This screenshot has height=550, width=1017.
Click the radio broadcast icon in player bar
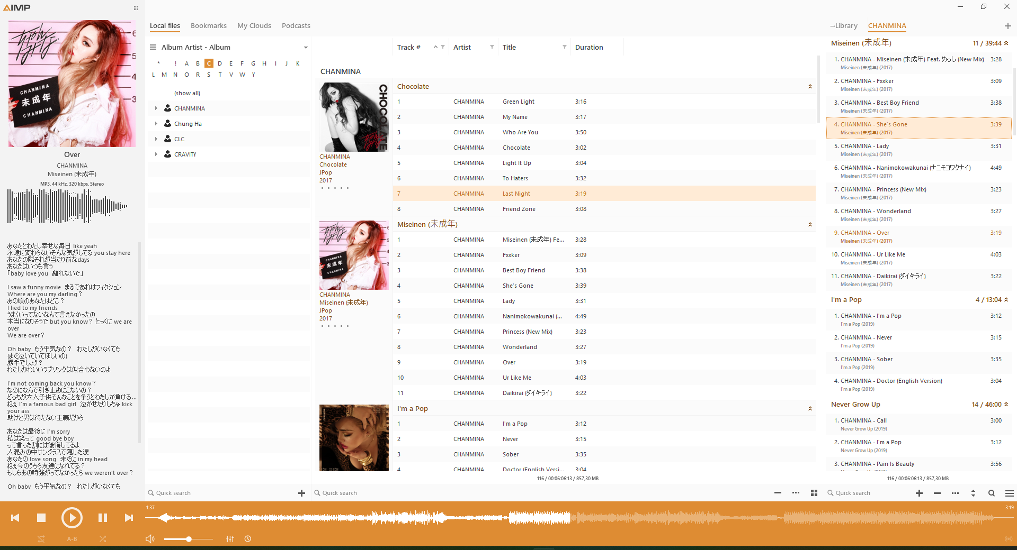[1009, 539]
